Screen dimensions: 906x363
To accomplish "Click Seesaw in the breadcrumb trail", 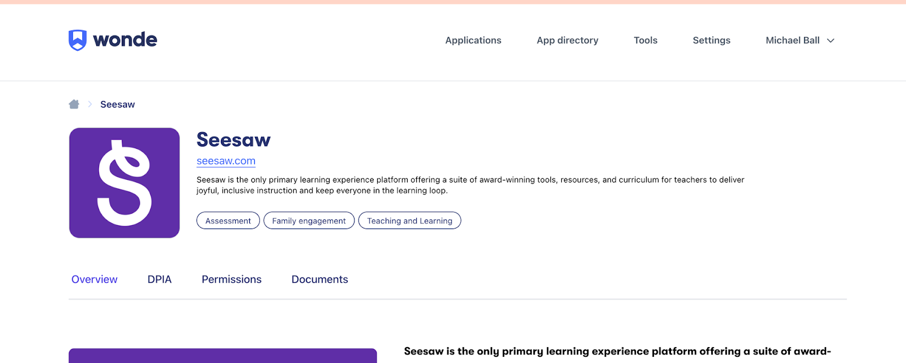I will [117, 105].
